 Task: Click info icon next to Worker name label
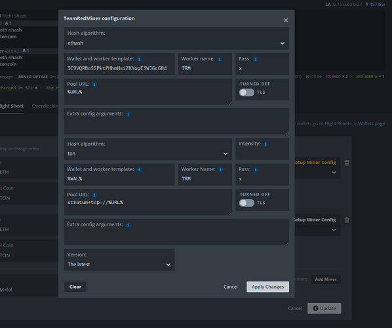220,59
